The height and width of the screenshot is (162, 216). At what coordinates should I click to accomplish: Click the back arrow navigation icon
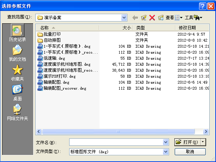135,17
